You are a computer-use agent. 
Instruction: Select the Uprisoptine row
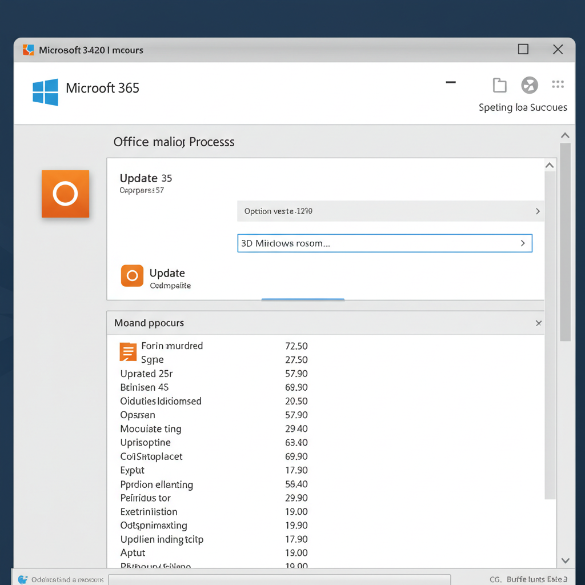(214, 443)
